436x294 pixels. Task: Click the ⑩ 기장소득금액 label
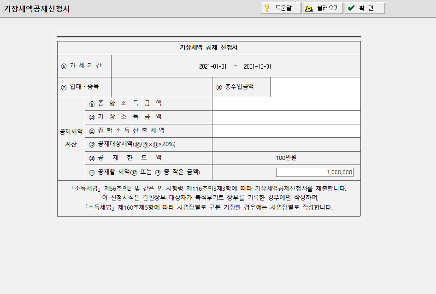[125, 117]
